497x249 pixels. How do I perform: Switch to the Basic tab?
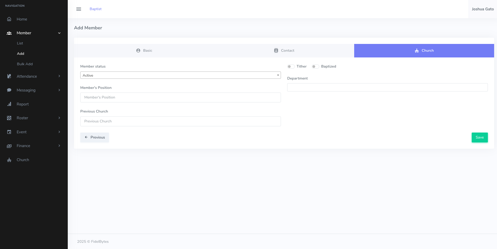144,50
